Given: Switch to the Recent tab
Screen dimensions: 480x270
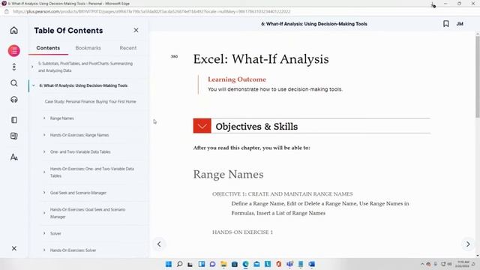Looking at the screenshot, I should (x=128, y=48).
